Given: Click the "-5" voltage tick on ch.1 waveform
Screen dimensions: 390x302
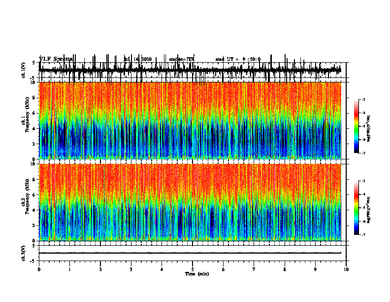Looking at the screenshot, I should [x=32, y=78].
